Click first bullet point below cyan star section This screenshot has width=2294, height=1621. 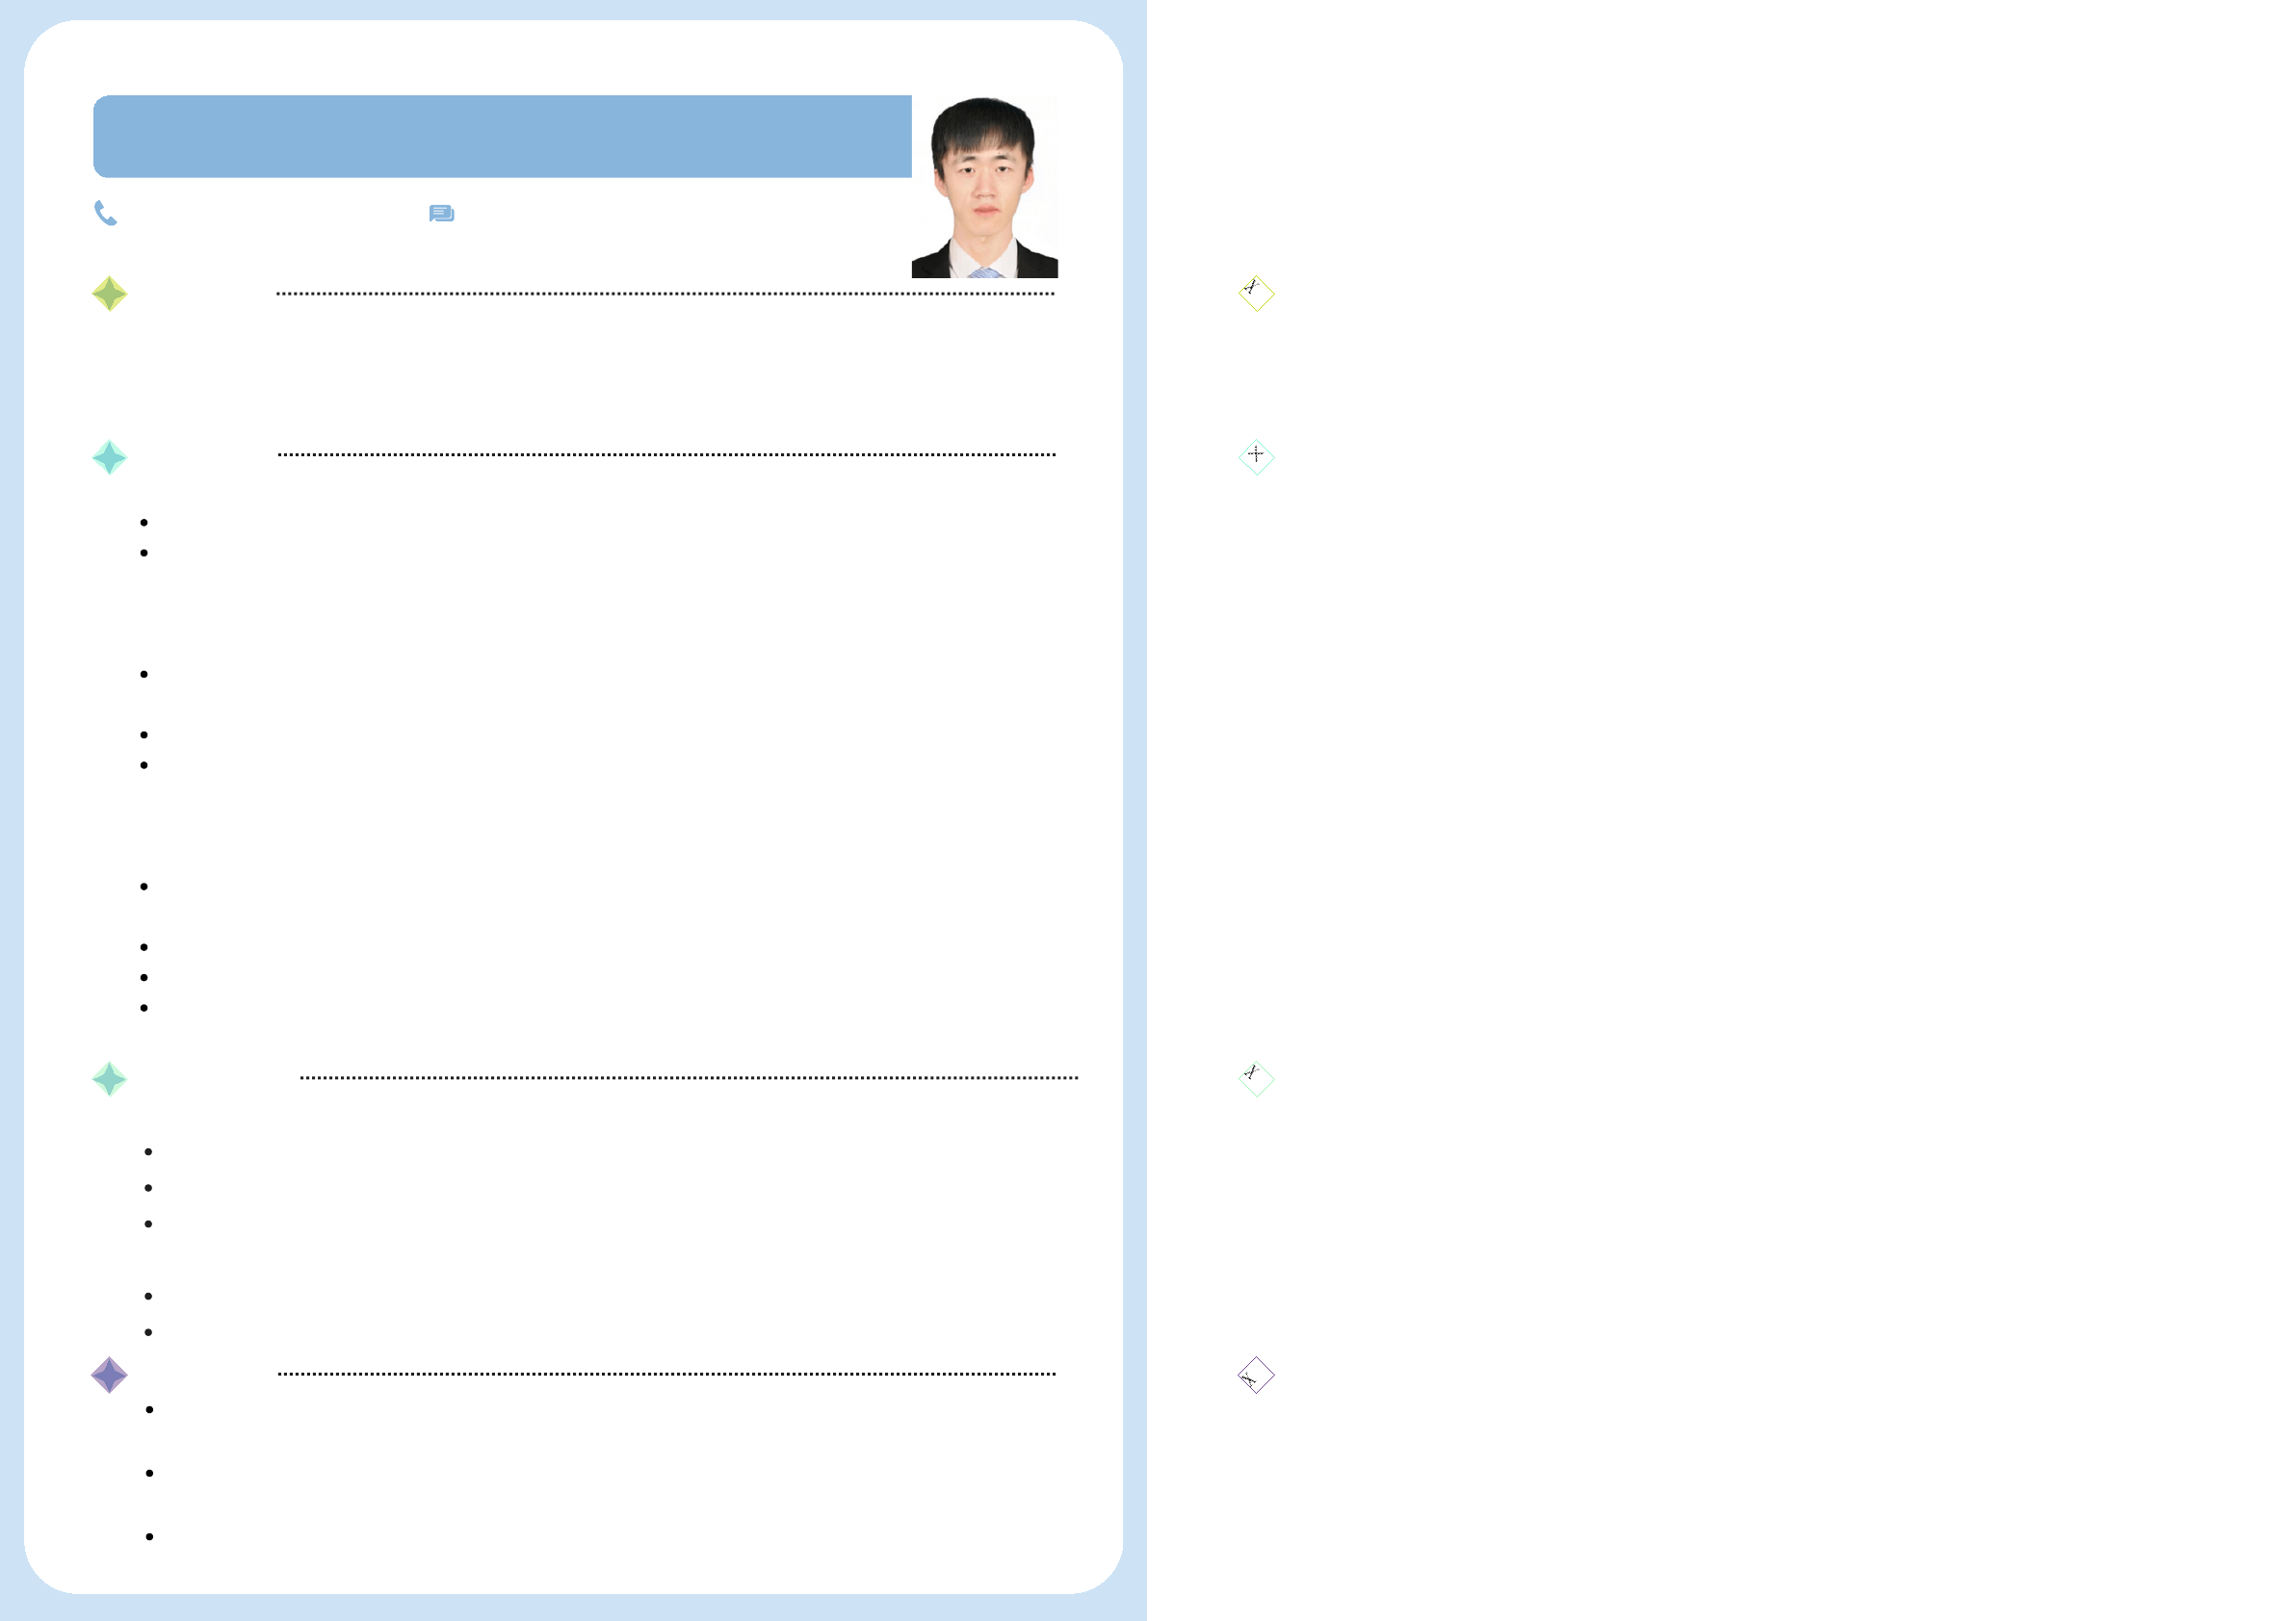tap(143, 523)
